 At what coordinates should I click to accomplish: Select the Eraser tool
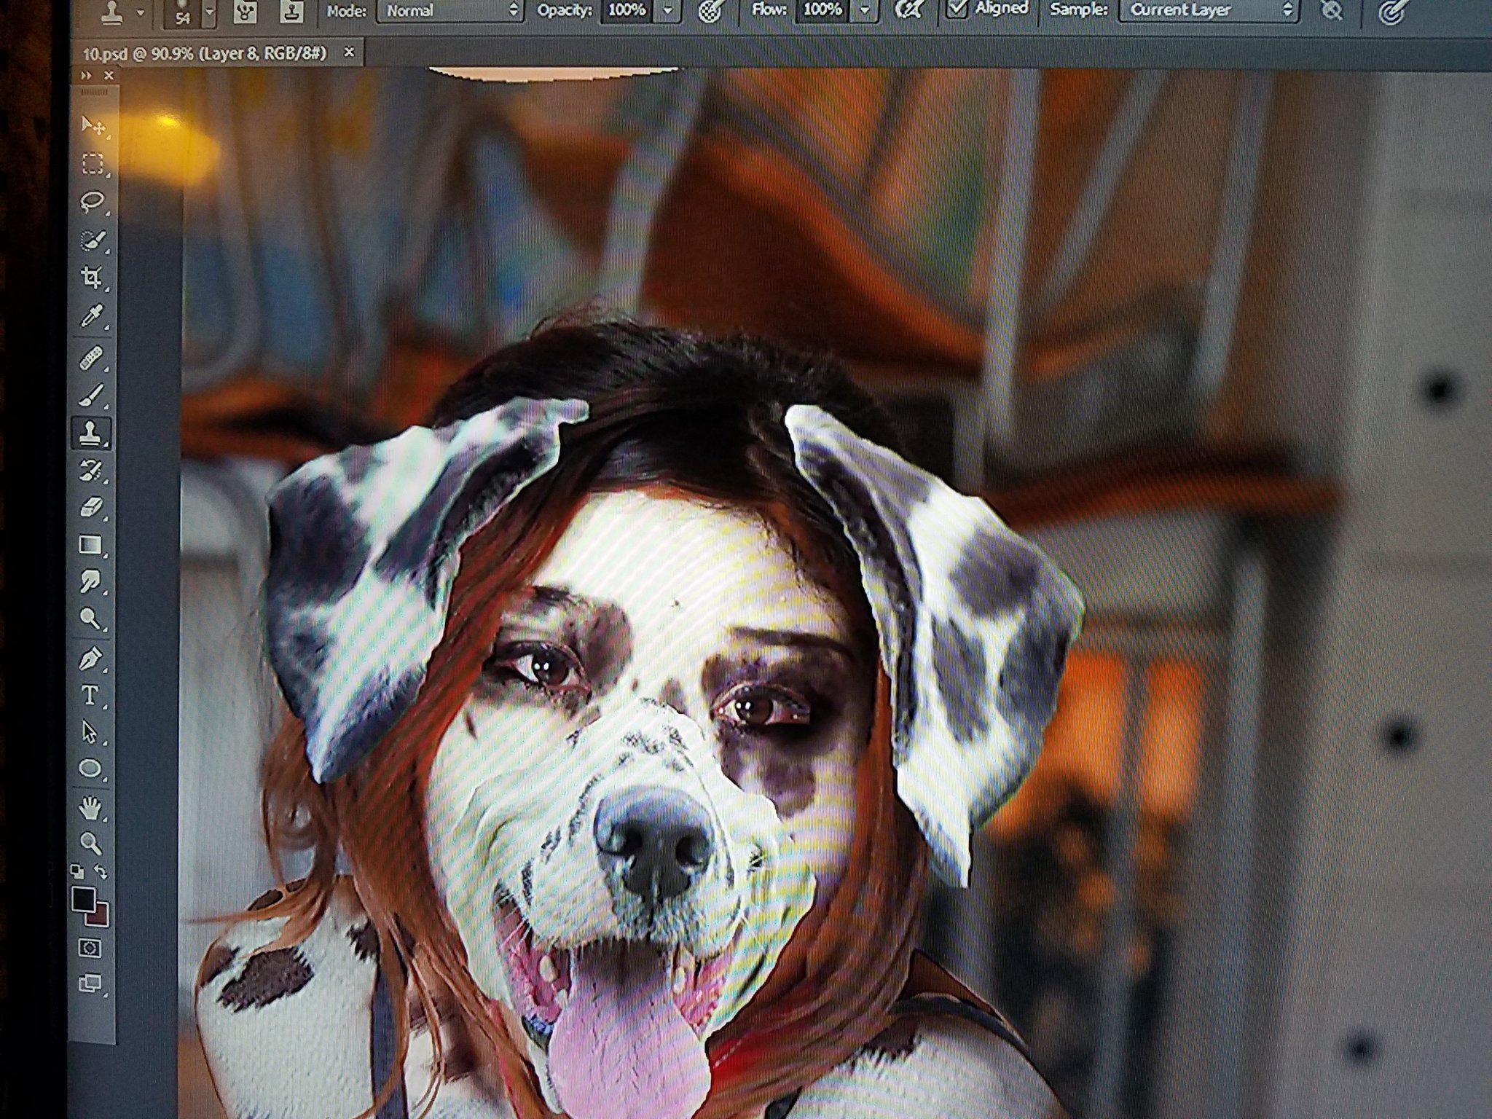click(x=91, y=507)
